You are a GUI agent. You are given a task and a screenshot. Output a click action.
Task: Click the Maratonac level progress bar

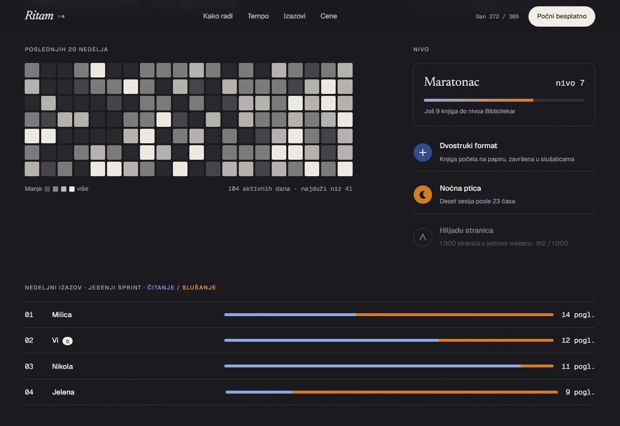coord(504,100)
